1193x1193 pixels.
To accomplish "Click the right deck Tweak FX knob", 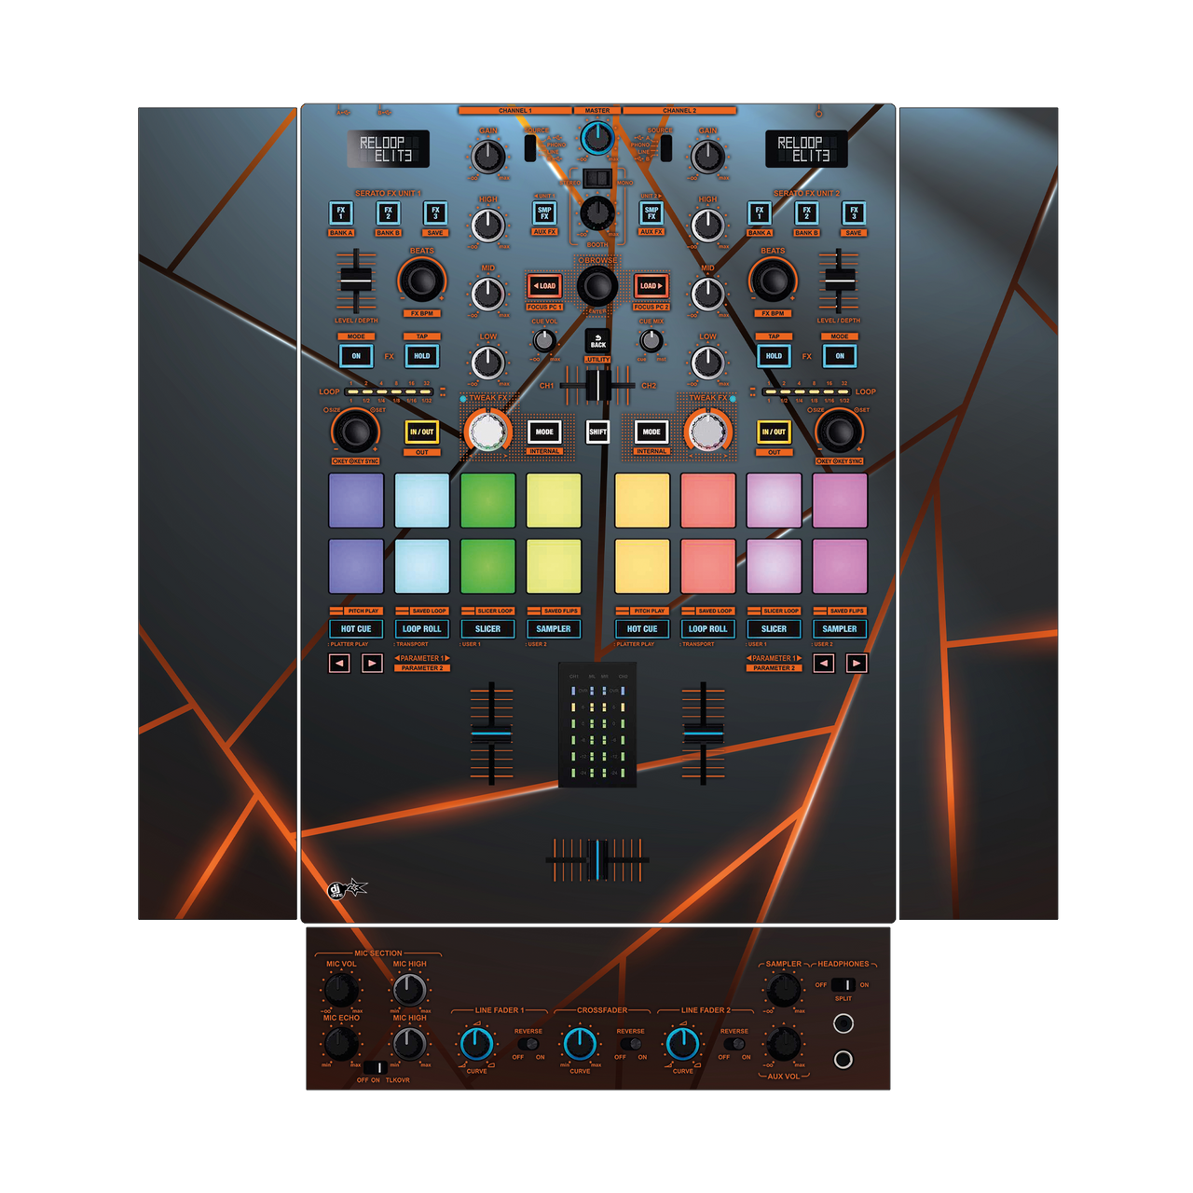I will coord(708,432).
